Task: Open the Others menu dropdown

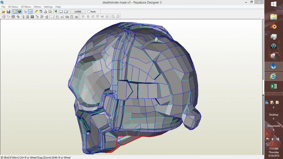Action: coord(37,7)
